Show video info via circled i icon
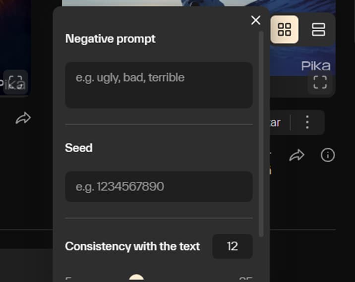This screenshot has height=282, width=355. pyautogui.click(x=327, y=156)
